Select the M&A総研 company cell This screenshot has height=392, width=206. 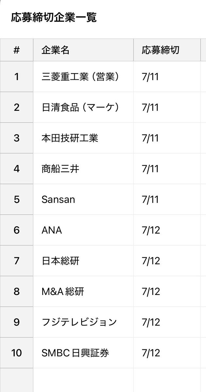[x=83, y=292]
